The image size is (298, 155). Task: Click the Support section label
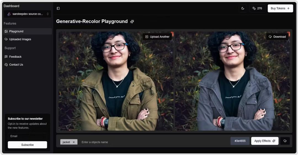10,48
